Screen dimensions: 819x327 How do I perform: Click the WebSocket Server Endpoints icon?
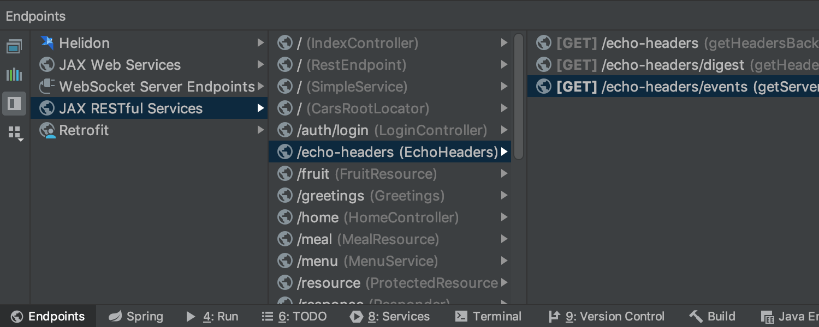pos(46,86)
